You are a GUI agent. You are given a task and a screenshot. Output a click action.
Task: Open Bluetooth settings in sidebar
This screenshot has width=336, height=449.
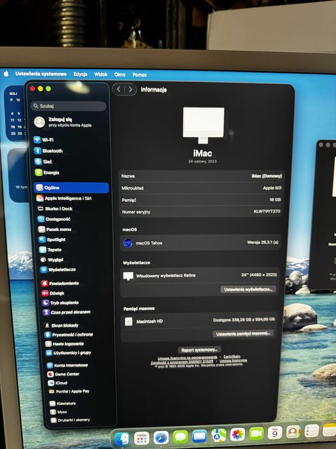click(x=49, y=151)
